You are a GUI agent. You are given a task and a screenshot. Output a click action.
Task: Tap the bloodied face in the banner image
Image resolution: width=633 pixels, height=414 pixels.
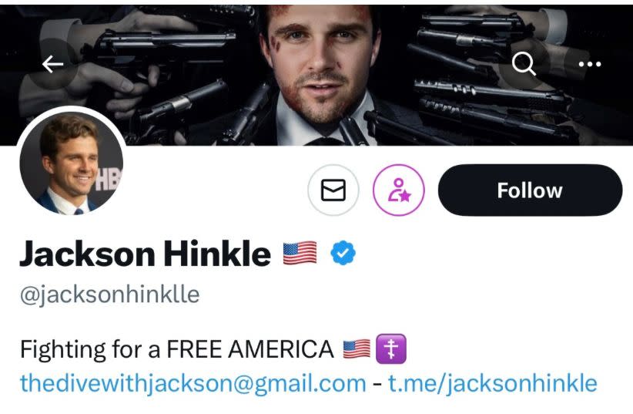(320, 61)
